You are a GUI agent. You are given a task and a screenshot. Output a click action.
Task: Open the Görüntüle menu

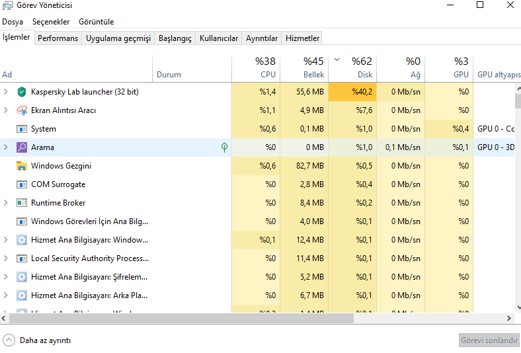[x=97, y=22]
